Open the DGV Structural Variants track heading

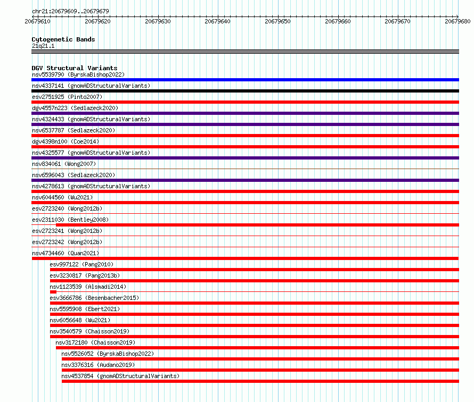pos(75,68)
